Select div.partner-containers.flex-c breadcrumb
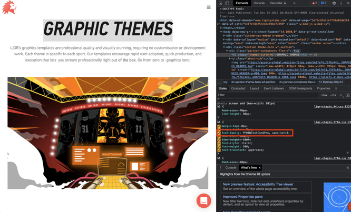 (x=297, y=82)
